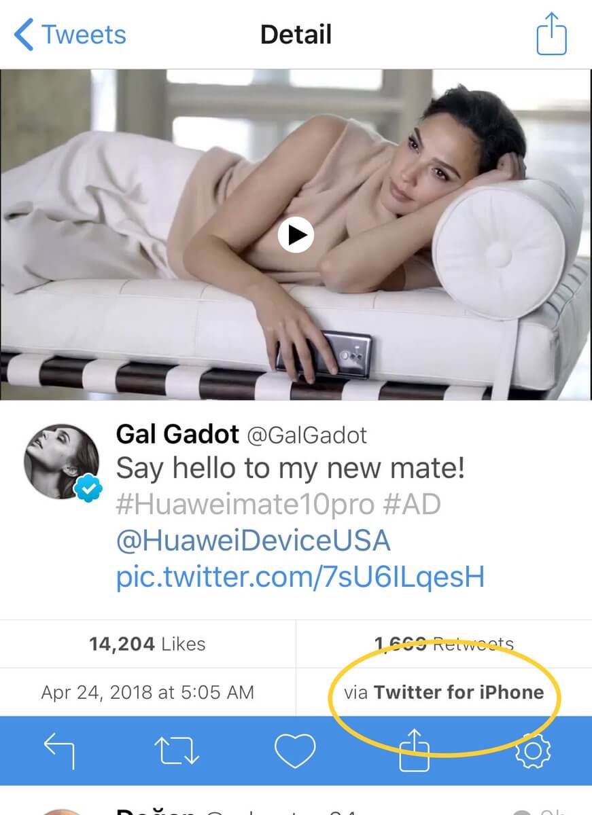592x815 pixels.
Task: Tap the @GalGadot handle
Action: click(307, 435)
